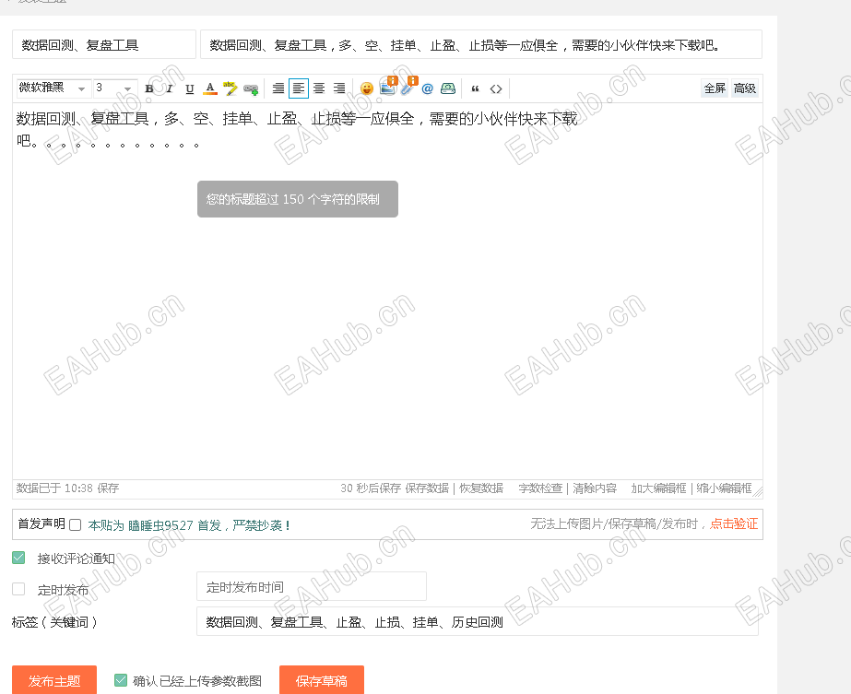The height and width of the screenshot is (694, 851).
Task: Click the 发布主题 publish button
Action: click(x=54, y=680)
